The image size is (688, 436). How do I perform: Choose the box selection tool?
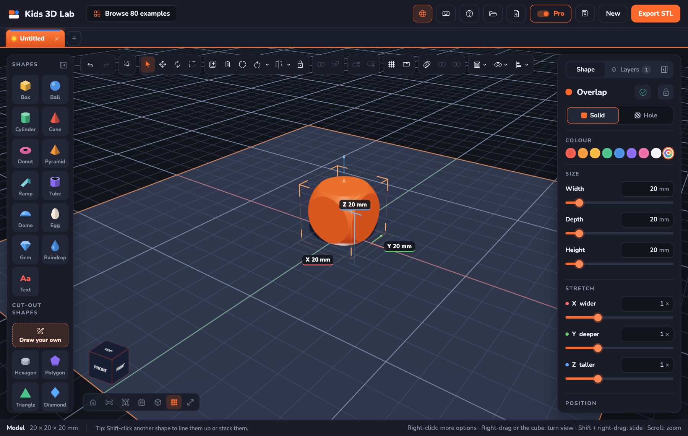point(192,65)
